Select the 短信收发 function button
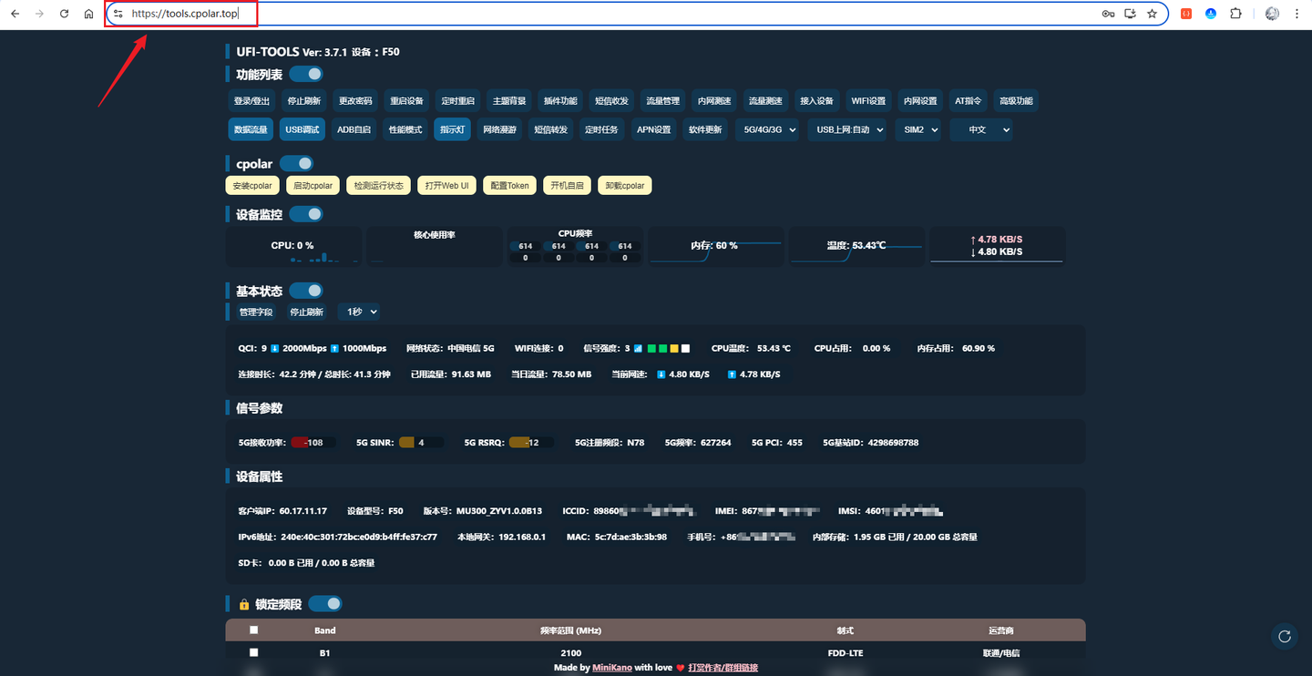 [611, 101]
